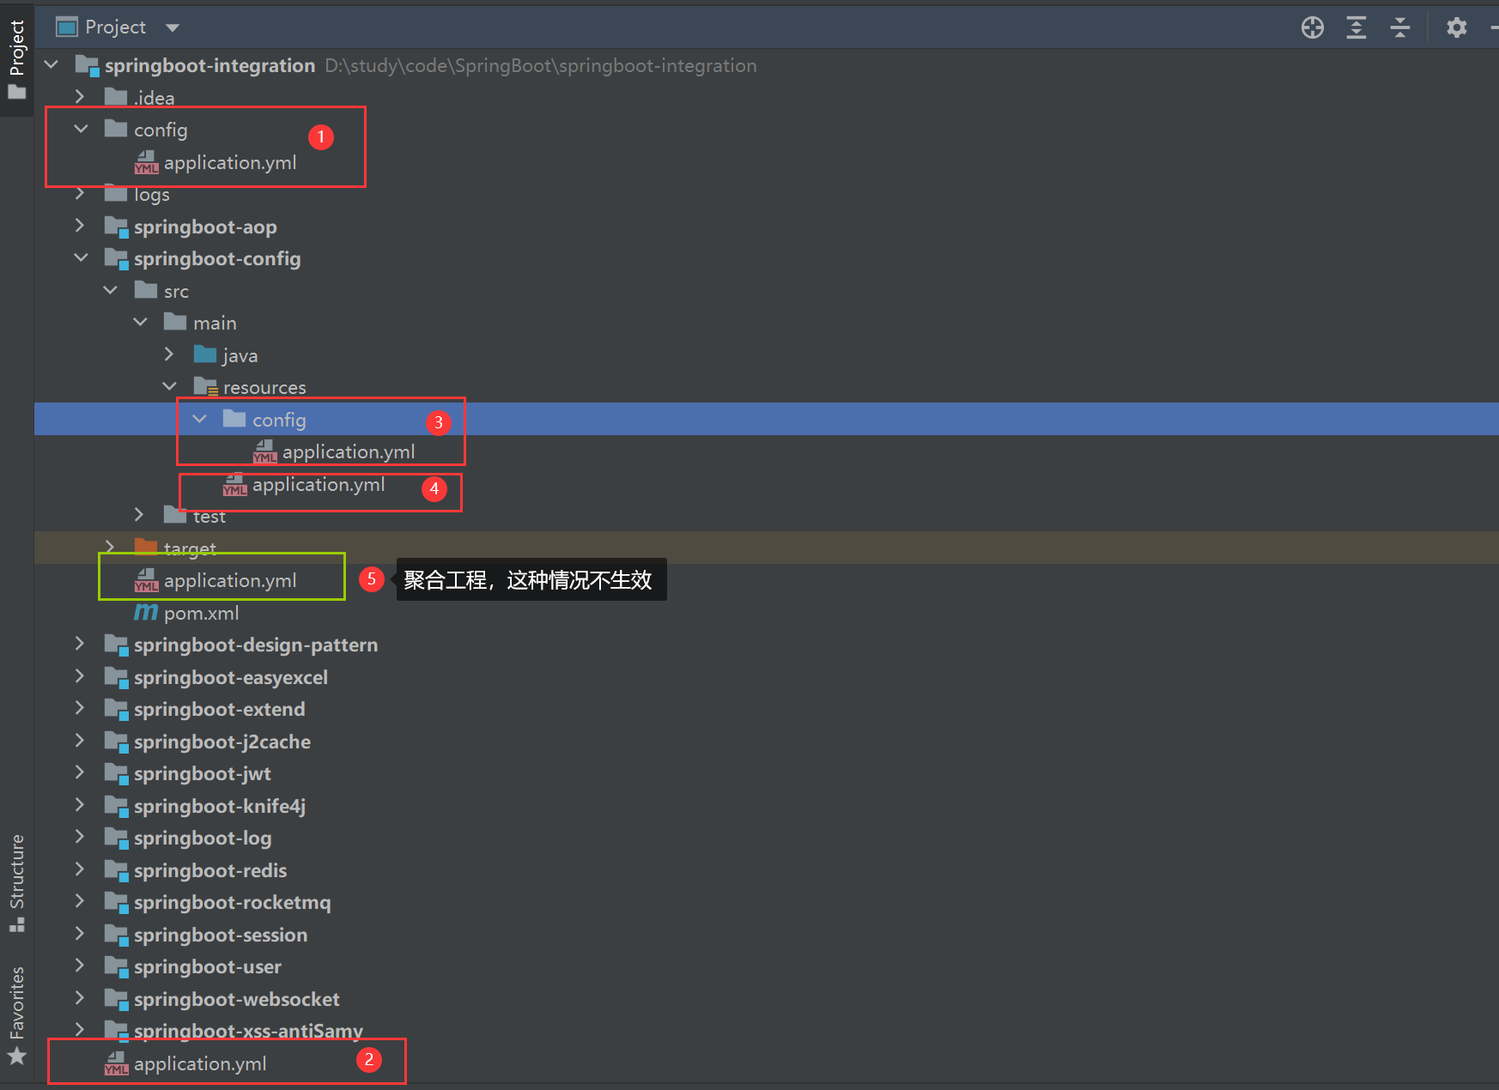Click the logs folder name
The image size is (1499, 1090).
(x=152, y=195)
